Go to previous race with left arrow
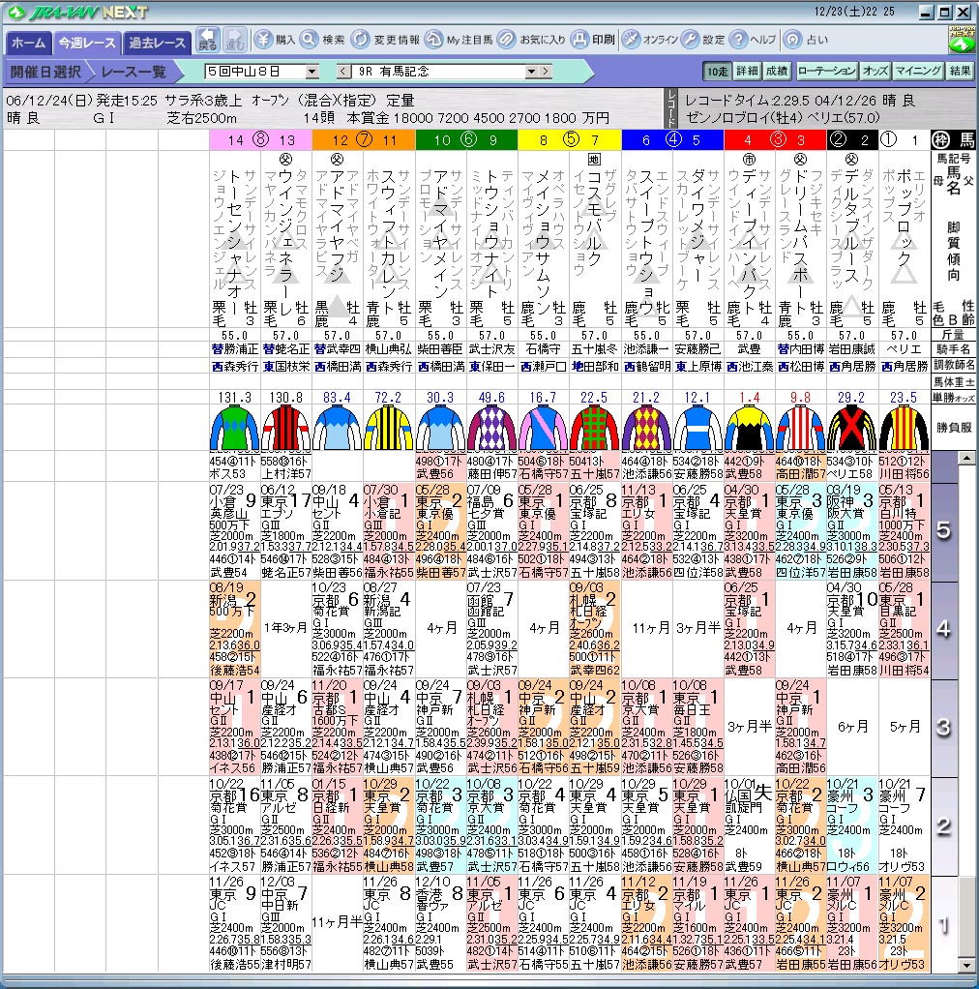The width and height of the screenshot is (979, 989). coord(342,72)
